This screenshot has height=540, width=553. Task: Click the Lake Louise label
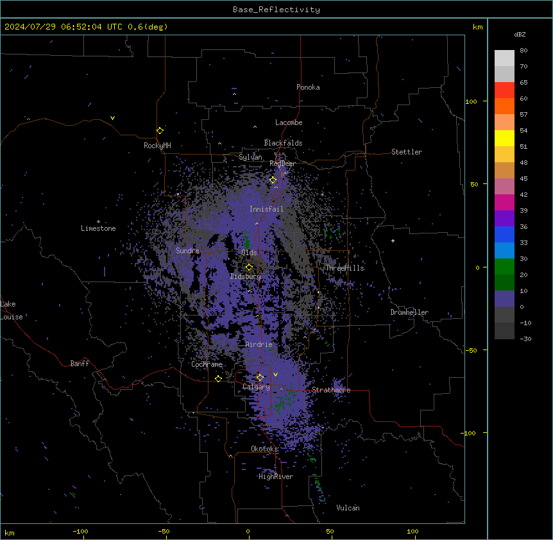(12, 310)
